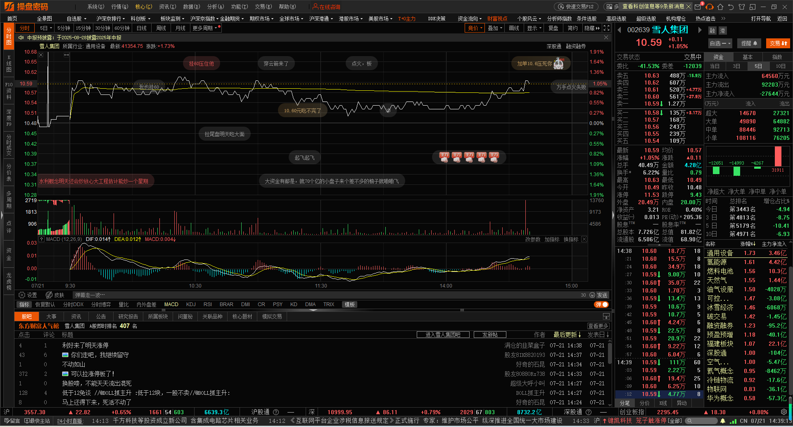This screenshot has height=427, width=793.
Task: Click the 发新帖 new post button
Action: tap(490, 335)
